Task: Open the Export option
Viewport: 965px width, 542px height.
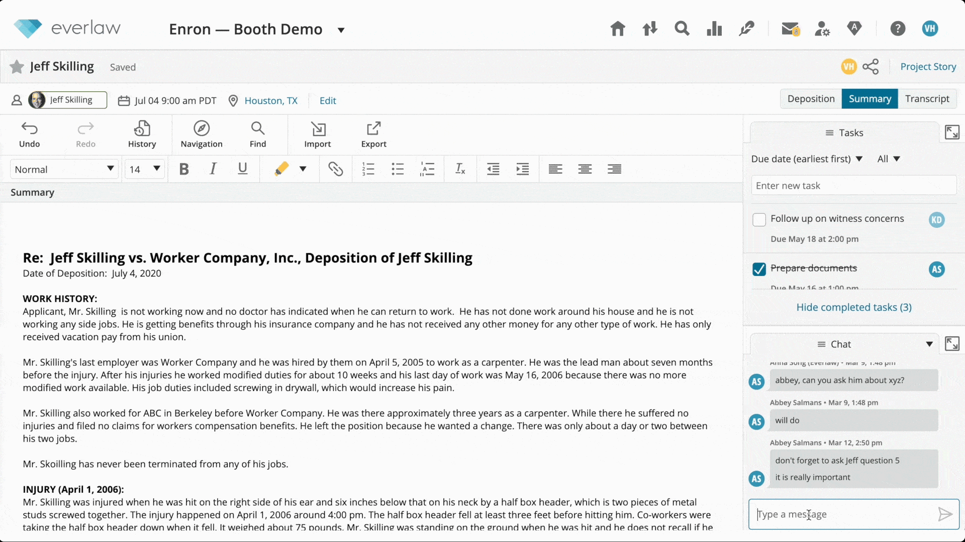Action: pos(373,134)
